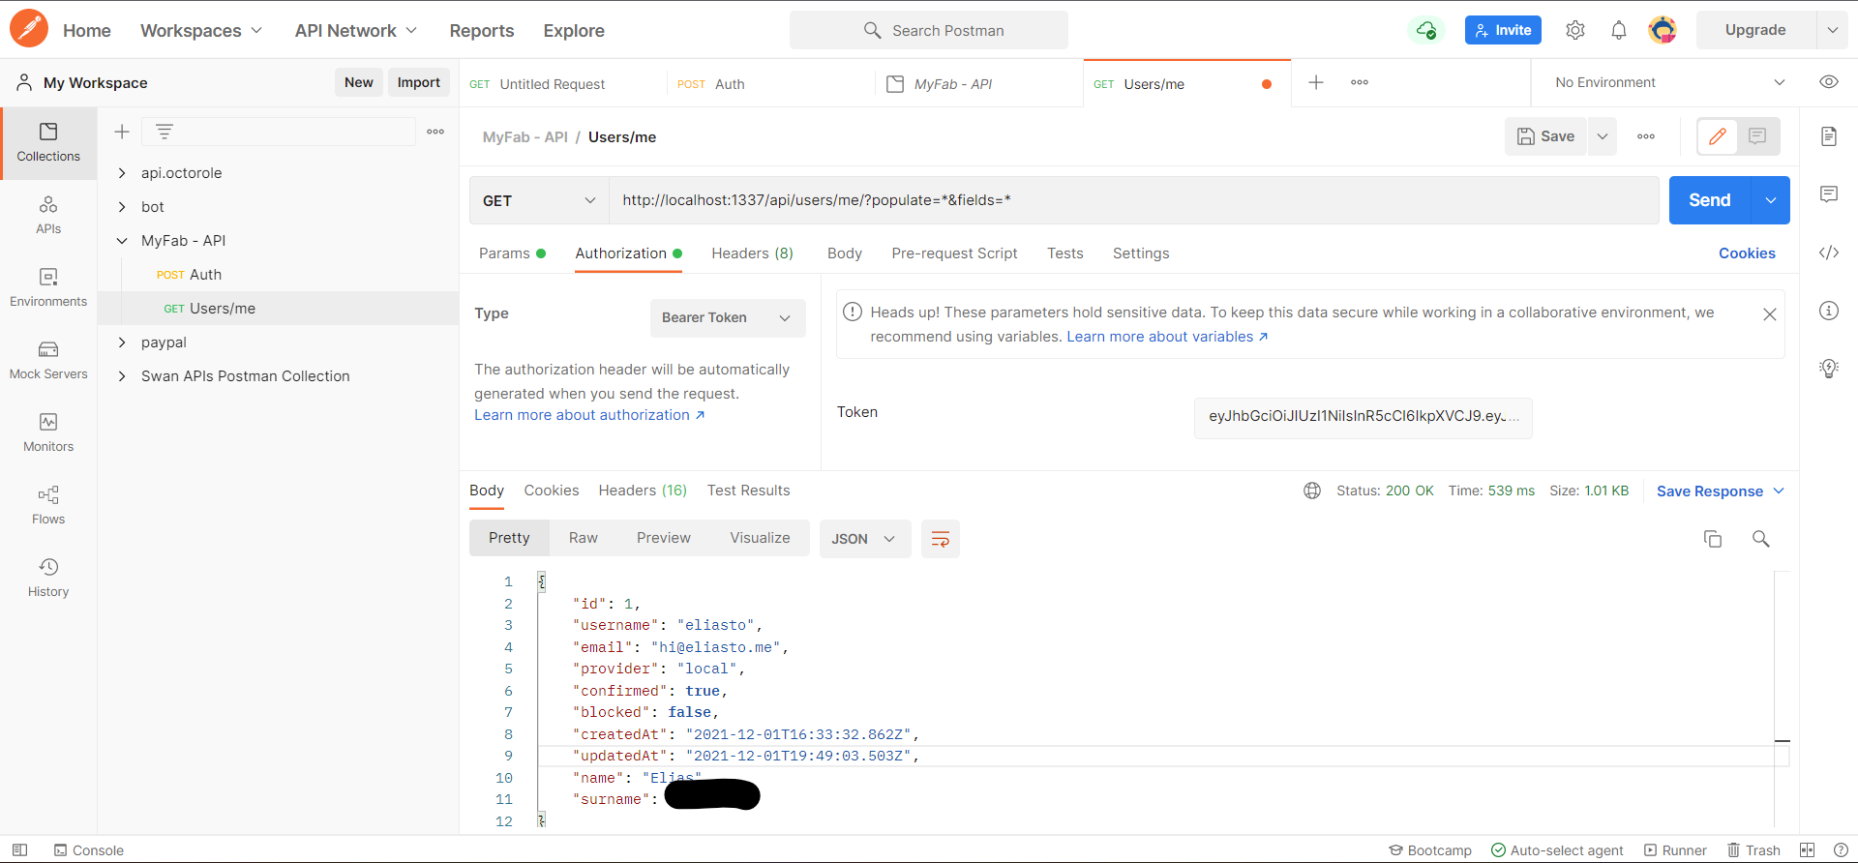
Task: Search within the response body
Action: pyautogui.click(x=1761, y=539)
